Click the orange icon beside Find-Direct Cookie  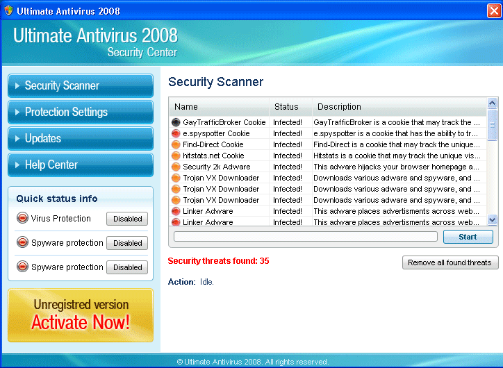click(x=176, y=144)
